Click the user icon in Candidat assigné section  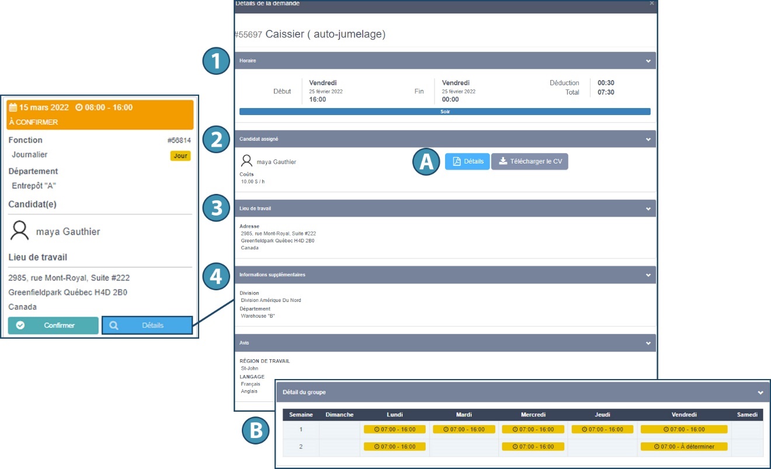click(246, 161)
